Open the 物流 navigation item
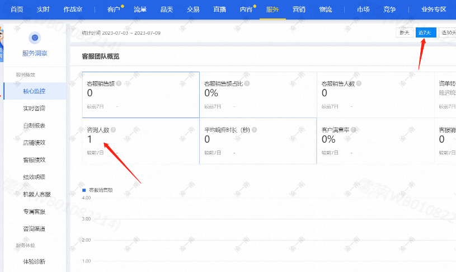Screen dimensions: 456x272 tap(326, 10)
